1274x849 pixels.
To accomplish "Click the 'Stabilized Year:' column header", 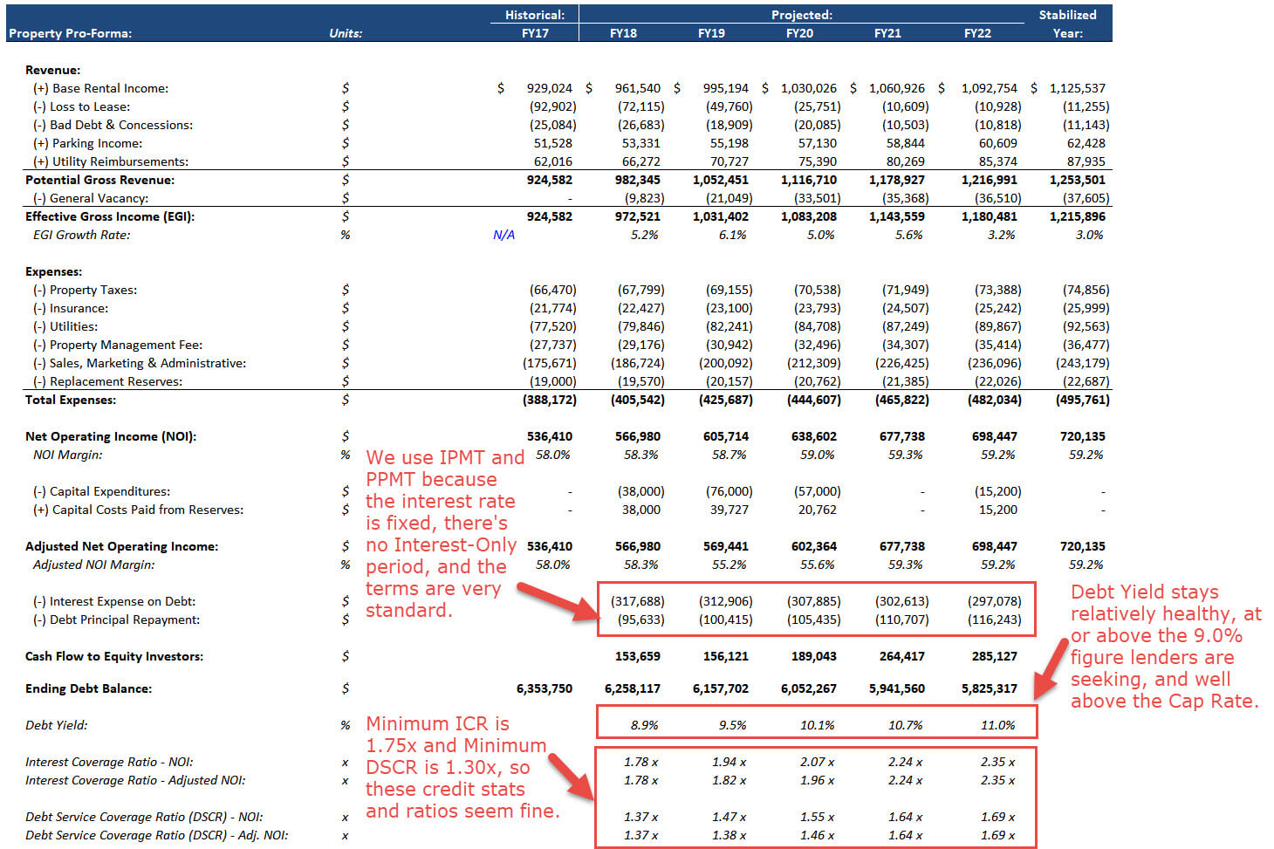I will click(x=1068, y=24).
